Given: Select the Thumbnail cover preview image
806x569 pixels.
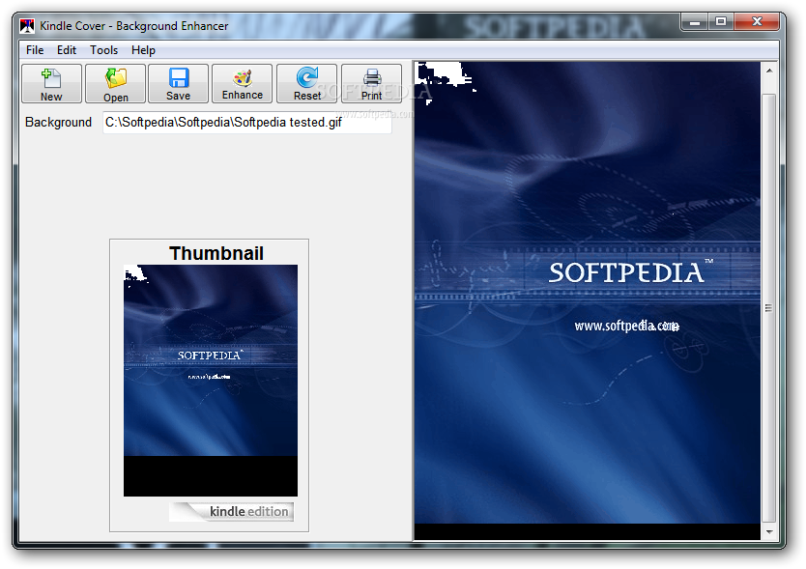Looking at the screenshot, I should [x=211, y=381].
